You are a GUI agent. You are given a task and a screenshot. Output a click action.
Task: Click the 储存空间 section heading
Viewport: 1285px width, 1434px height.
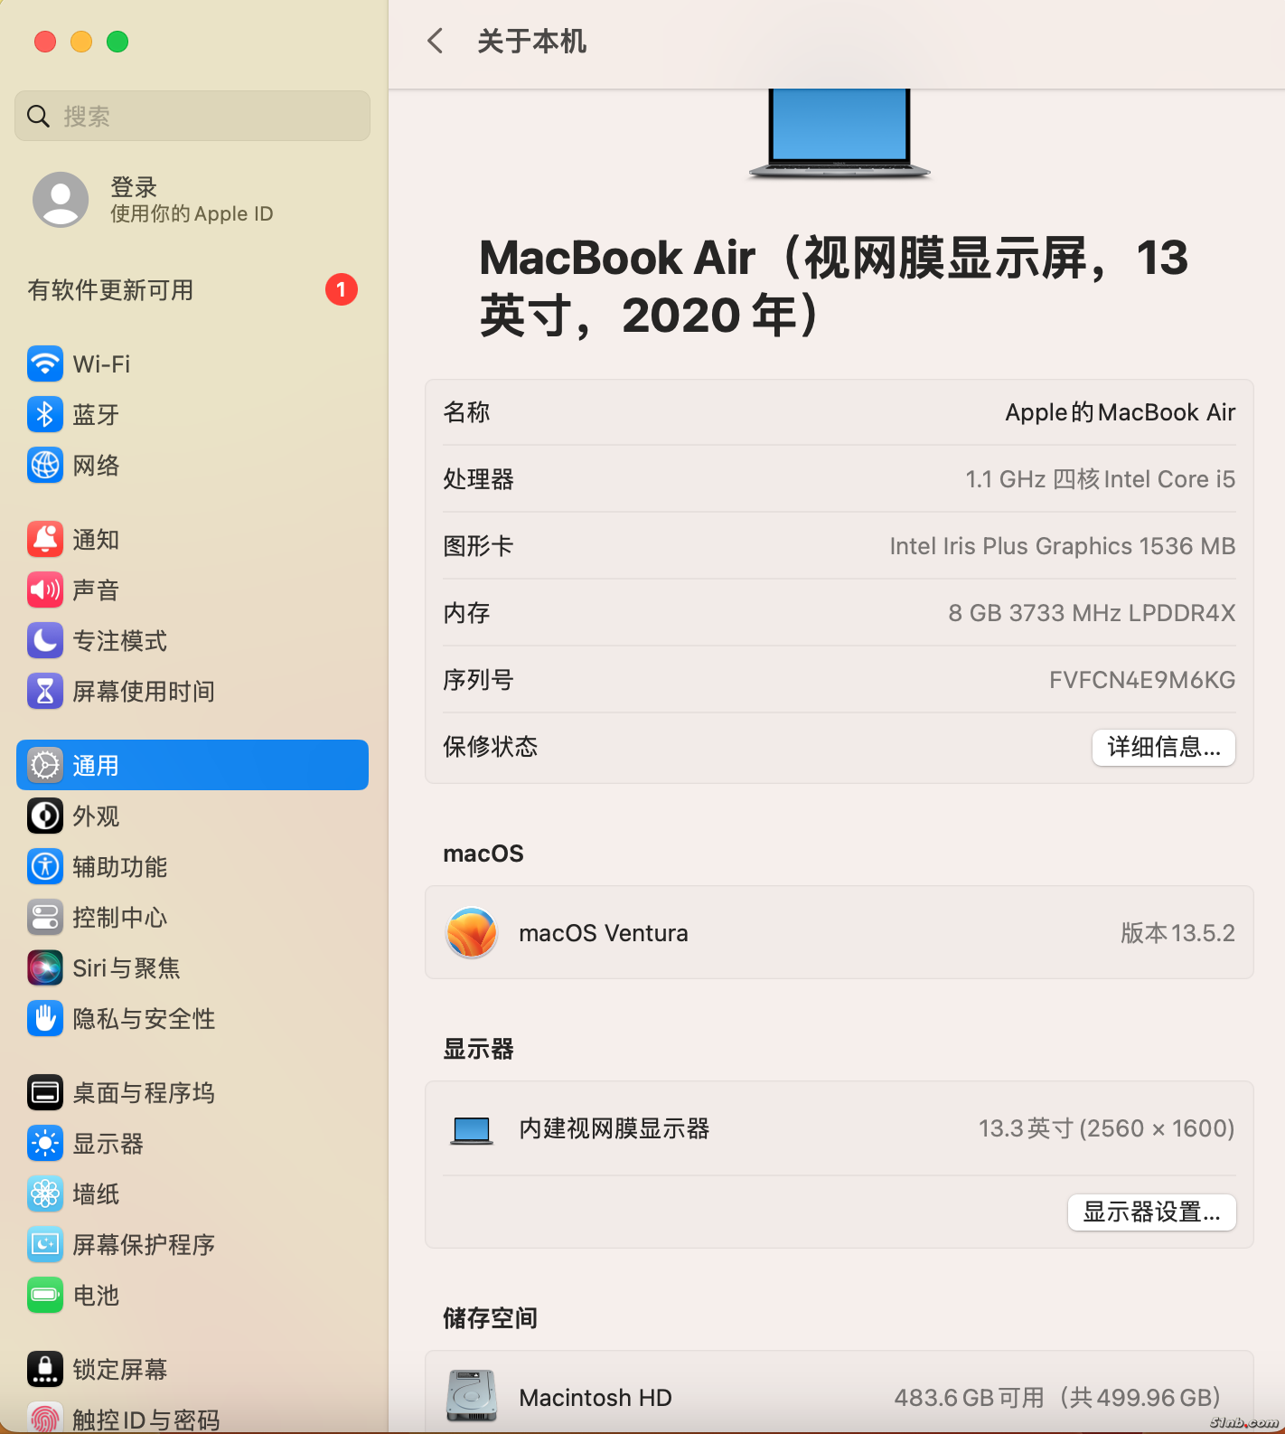[x=491, y=1318]
